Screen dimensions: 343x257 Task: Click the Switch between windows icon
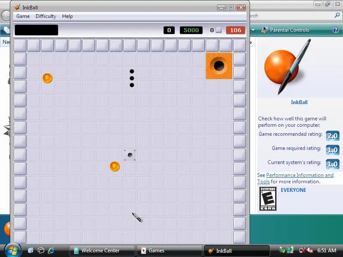tap(41, 250)
